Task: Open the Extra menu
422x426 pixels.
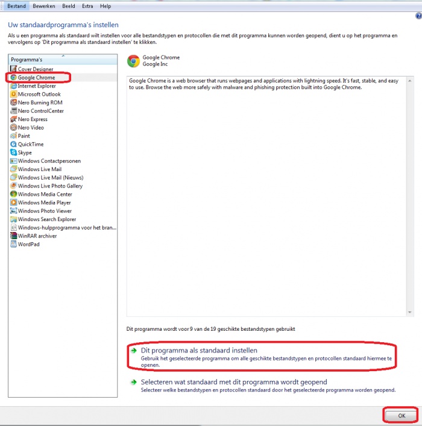Action: point(87,6)
